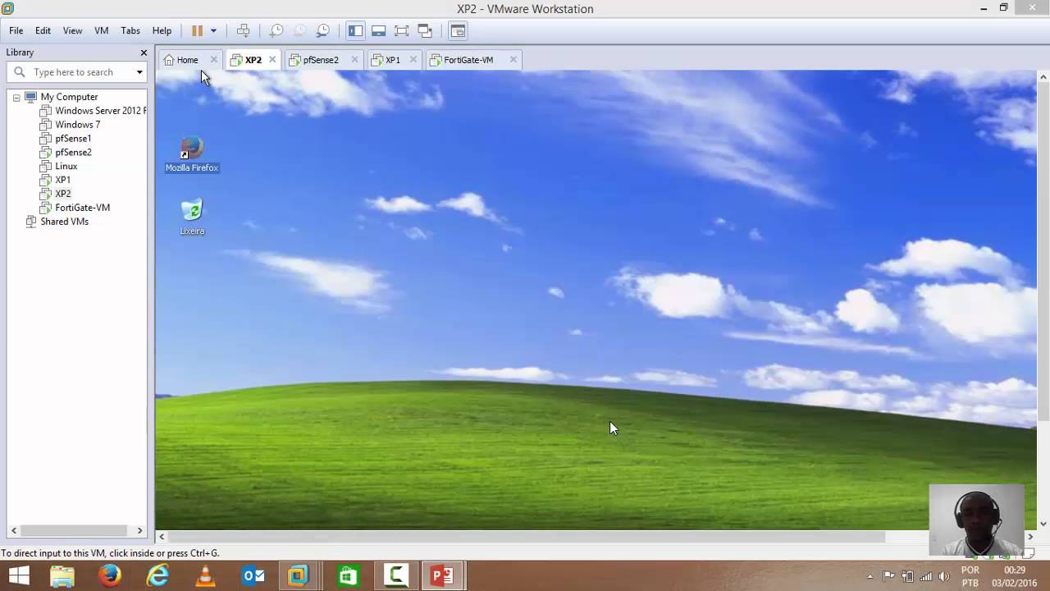Open File Explorer from taskbar
The height and width of the screenshot is (591, 1050).
pos(62,576)
